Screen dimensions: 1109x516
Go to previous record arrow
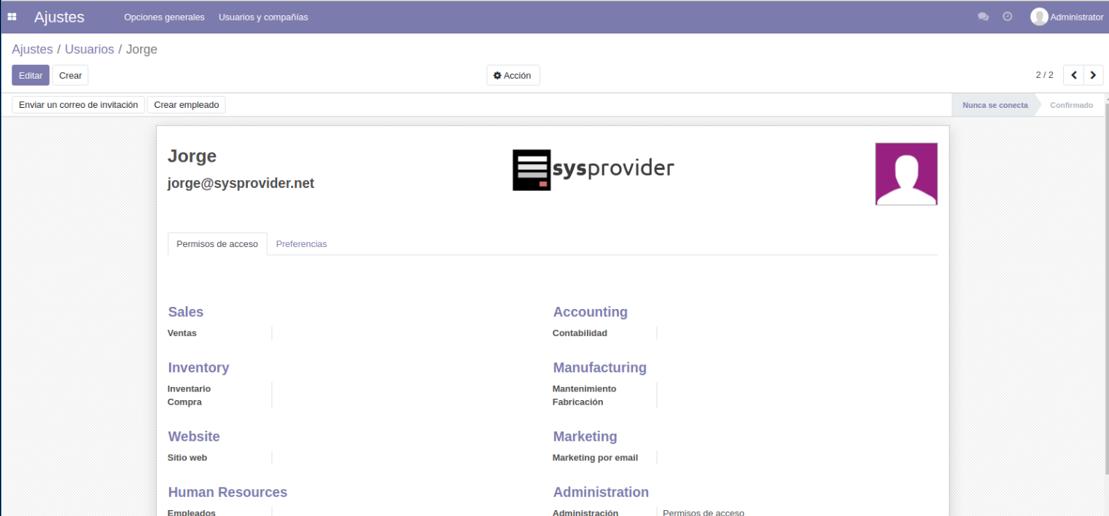(1073, 75)
